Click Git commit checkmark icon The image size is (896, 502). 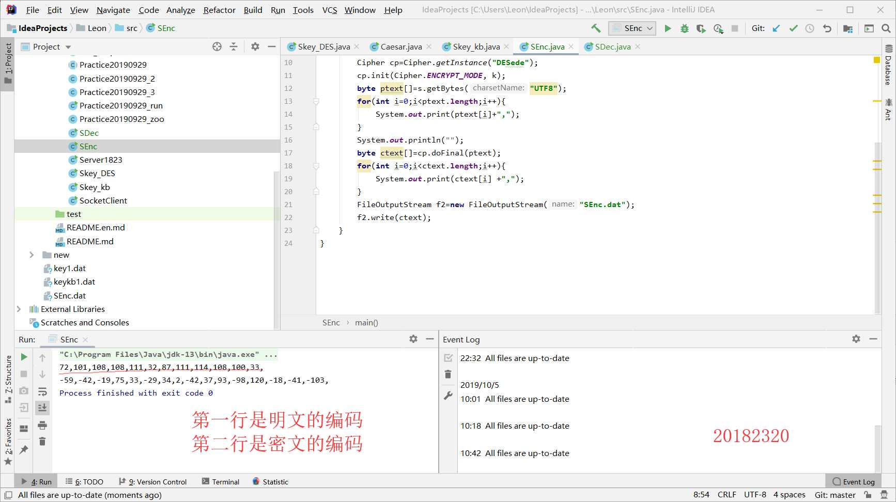[x=793, y=28]
